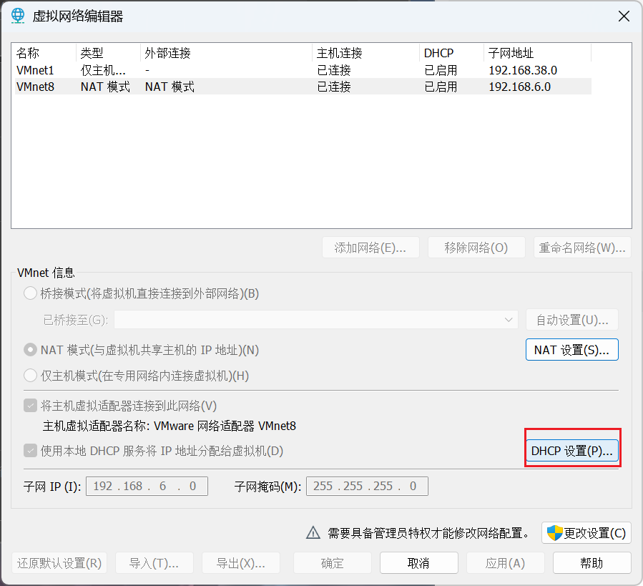Select 仅主机模式 radio button
643x586 pixels.
(30, 376)
